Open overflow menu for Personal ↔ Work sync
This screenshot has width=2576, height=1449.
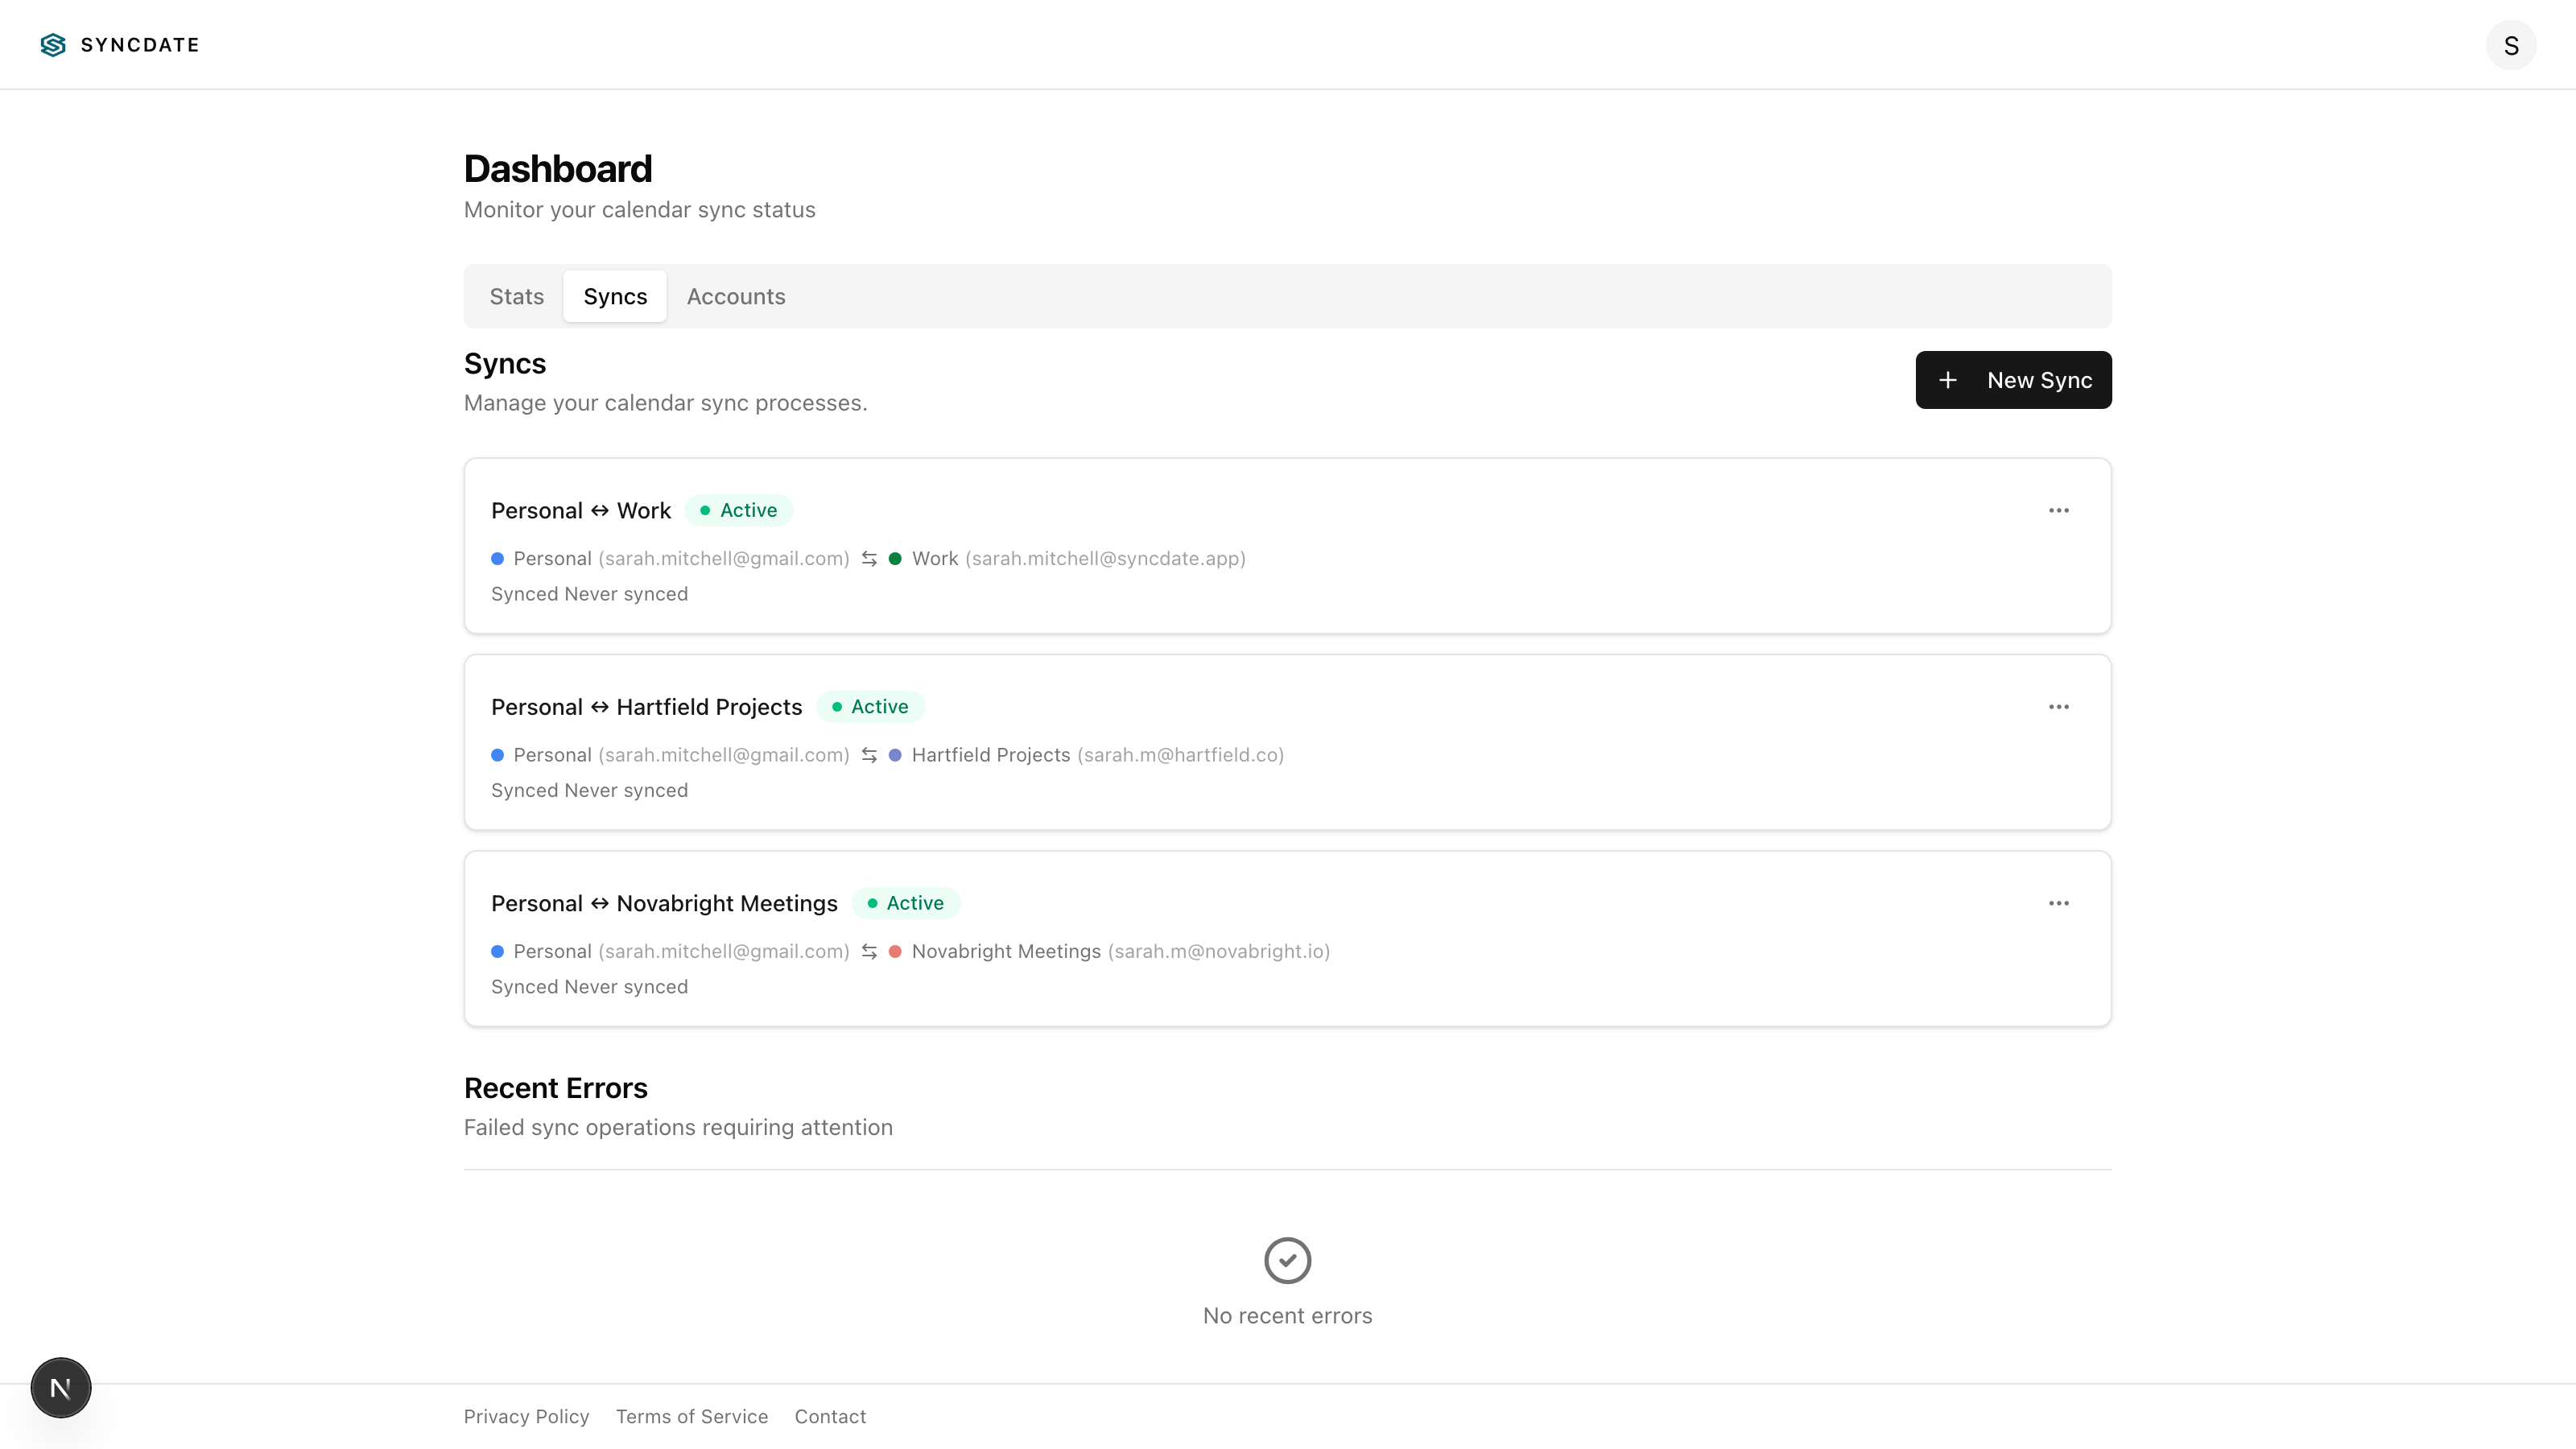point(2059,510)
